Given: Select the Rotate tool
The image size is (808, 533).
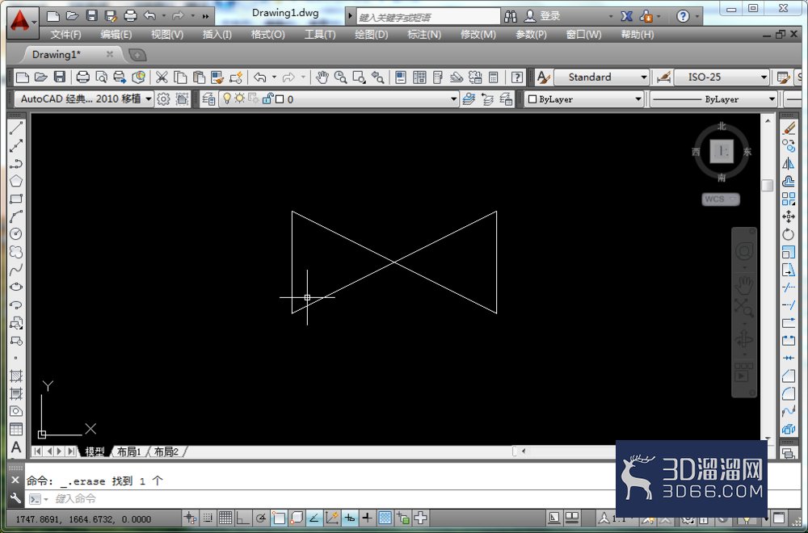Looking at the screenshot, I should (789, 234).
